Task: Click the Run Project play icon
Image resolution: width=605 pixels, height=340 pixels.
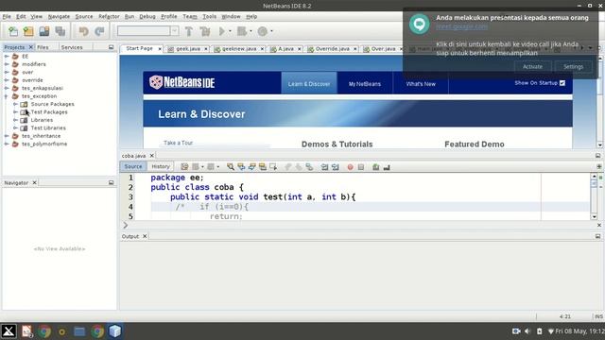Action: 222,31
